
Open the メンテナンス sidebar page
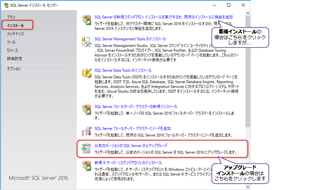click(15, 34)
